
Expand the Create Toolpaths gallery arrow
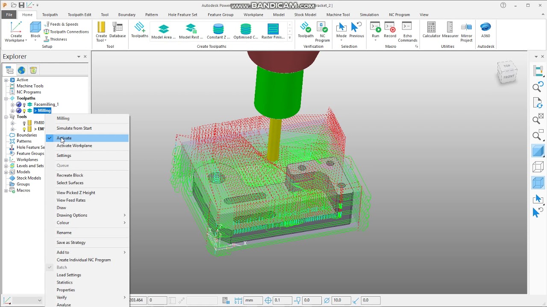(289, 38)
